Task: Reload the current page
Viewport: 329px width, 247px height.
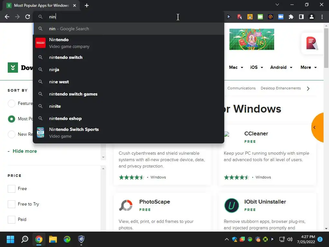Action: click(28, 17)
